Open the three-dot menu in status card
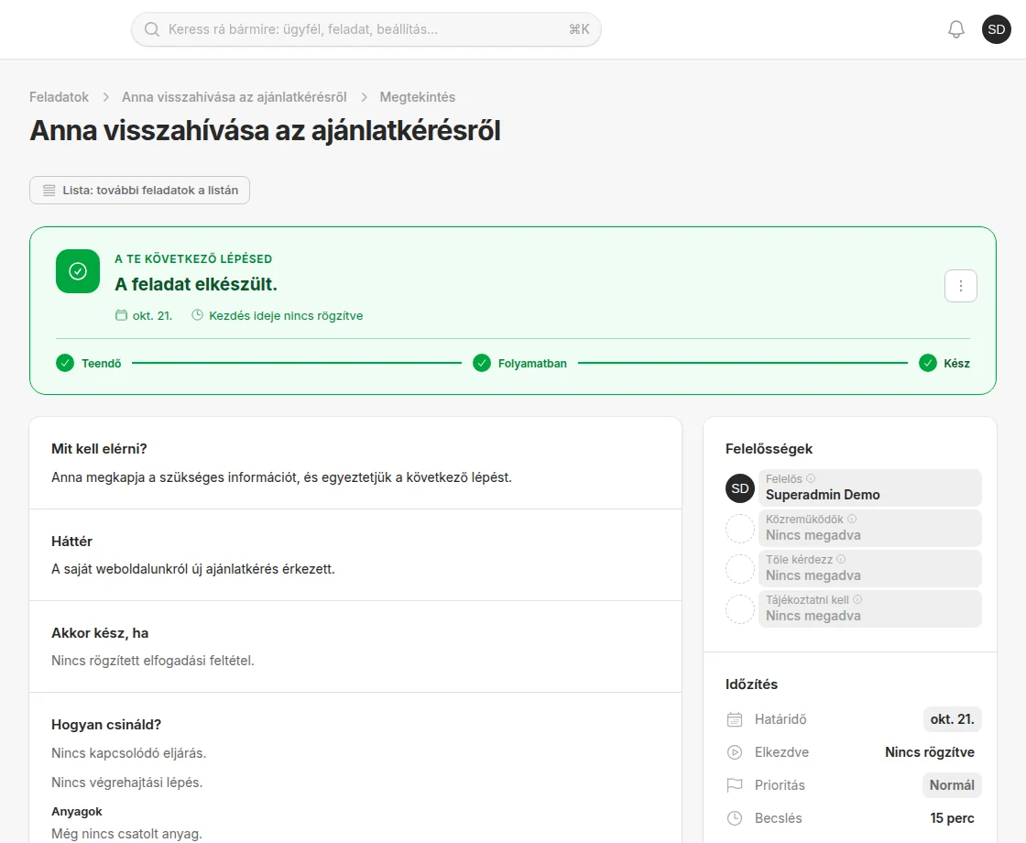 coord(961,286)
